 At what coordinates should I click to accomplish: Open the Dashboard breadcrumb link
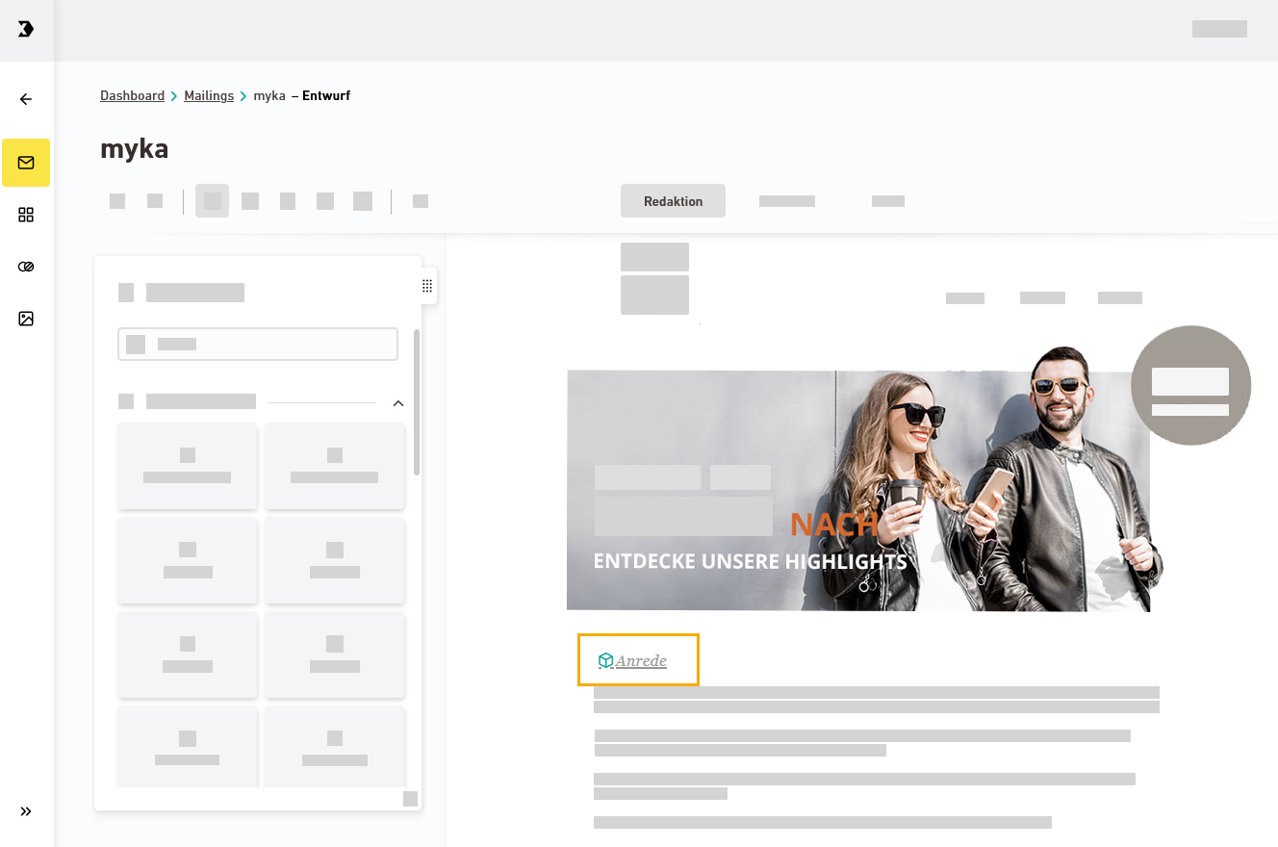point(132,96)
